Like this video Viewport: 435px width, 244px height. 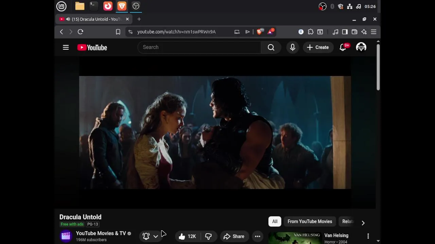tap(187, 237)
